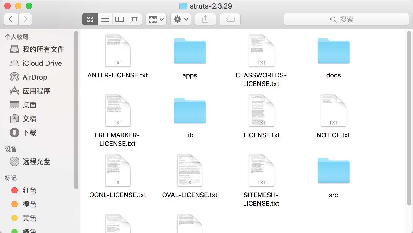
Task: Click the docs folder name label
Action: pyautogui.click(x=334, y=75)
